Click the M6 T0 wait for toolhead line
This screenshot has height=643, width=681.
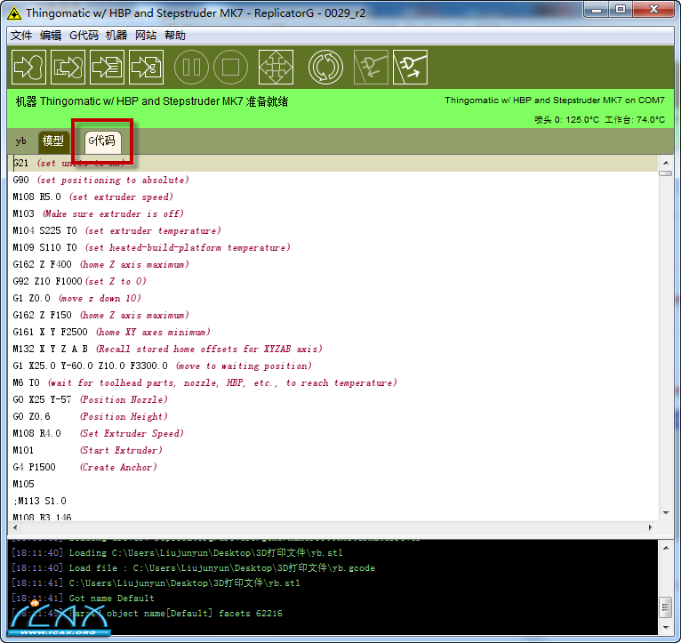click(205, 383)
